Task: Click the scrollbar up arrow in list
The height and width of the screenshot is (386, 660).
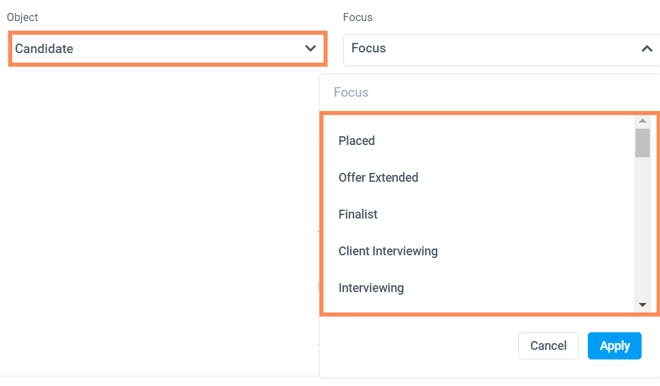Action: click(642, 121)
